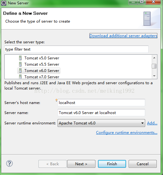Click the Tomcat v5.5 Server icon
The width and height of the screenshot is (163, 175).
pyautogui.click(x=20, y=64)
